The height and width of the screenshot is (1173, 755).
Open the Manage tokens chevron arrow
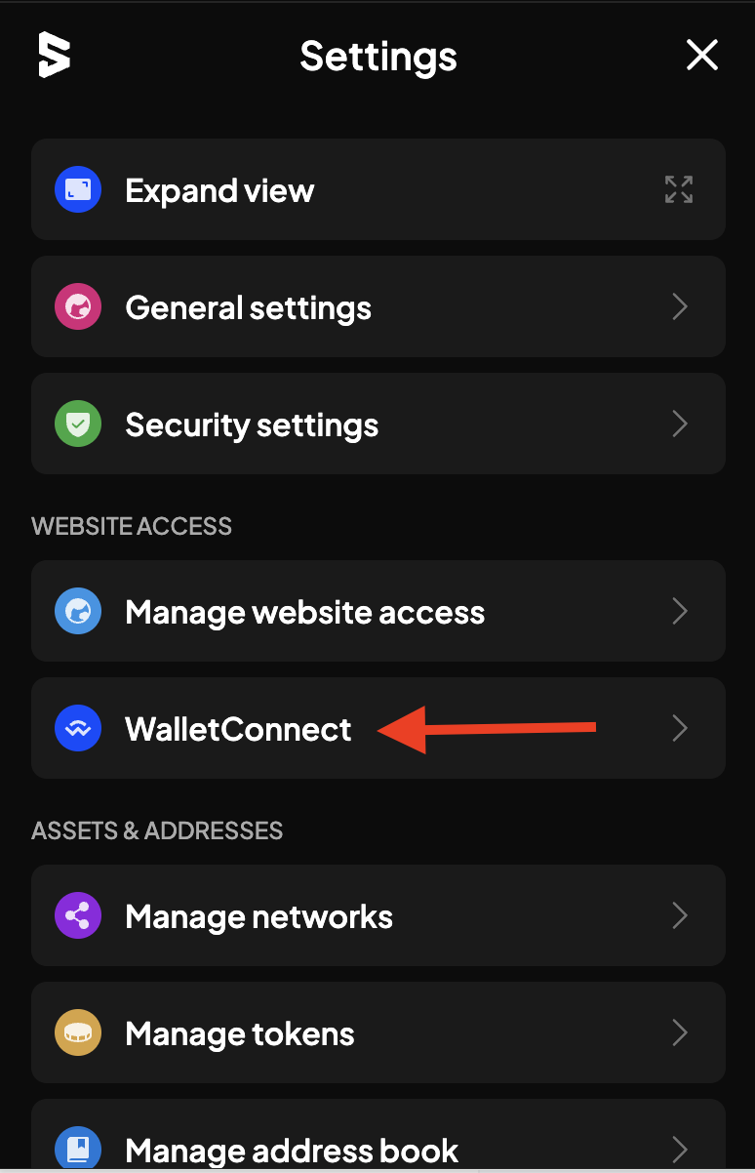pos(681,1033)
